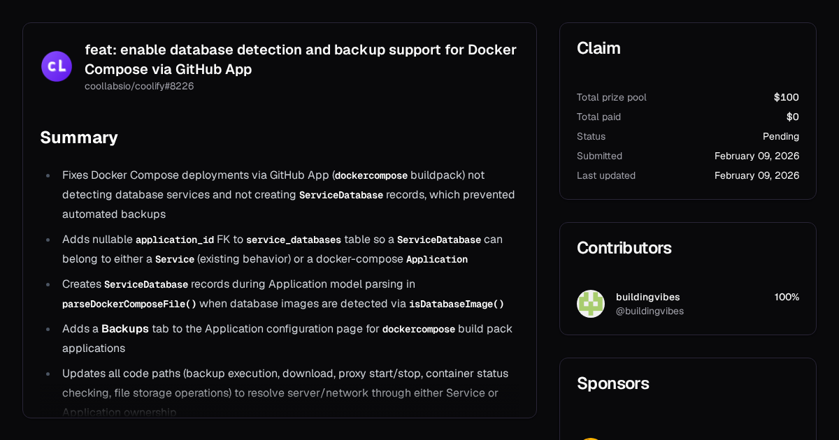The image size is (839, 440).
Task: Click the 100% contribution share value
Action: pos(787,297)
